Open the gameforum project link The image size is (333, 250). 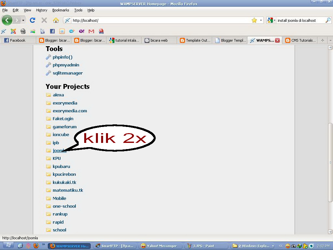pyautogui.click(x=65, y=127)
